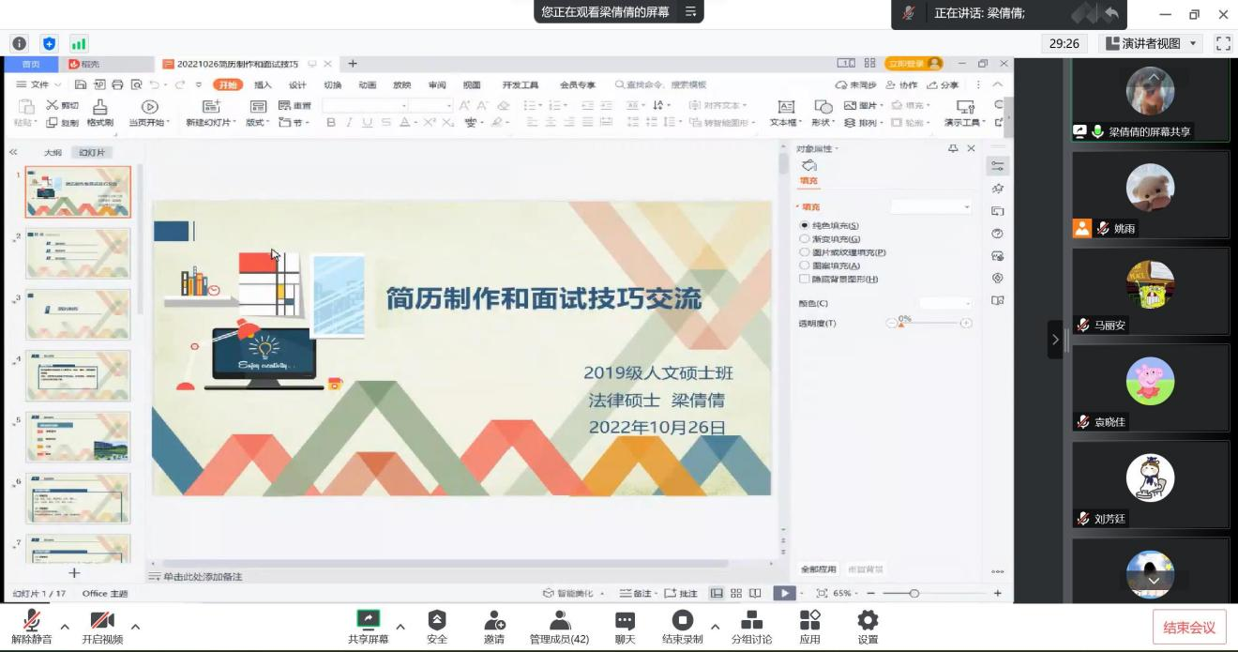Select gradient fill (渐变填充) radio option

pos(805,239)
